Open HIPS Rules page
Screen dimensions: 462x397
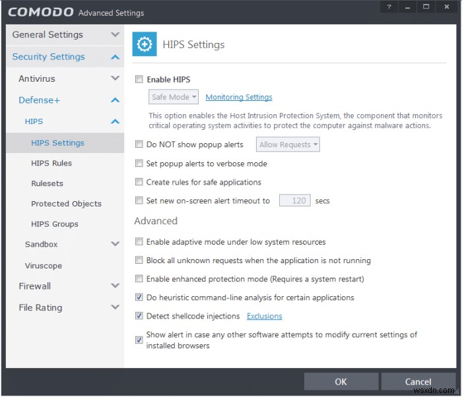click(51, 163)
